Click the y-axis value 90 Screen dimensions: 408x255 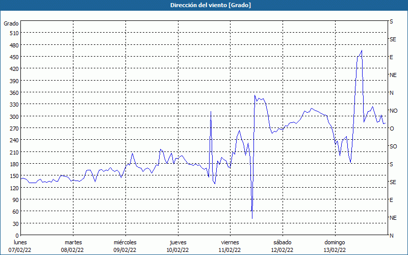coord(16,200)
